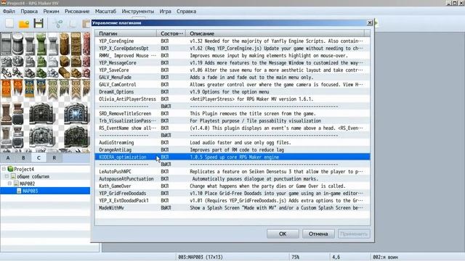The image size is (465, 261).
Task: Open the Инструменты menu
Action: [x=138, y=12]
